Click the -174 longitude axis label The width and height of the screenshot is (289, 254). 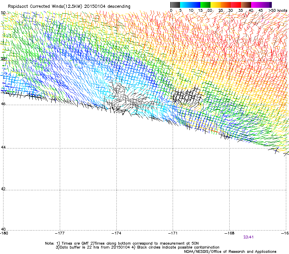pyautogui.click(x=116, y=233)
